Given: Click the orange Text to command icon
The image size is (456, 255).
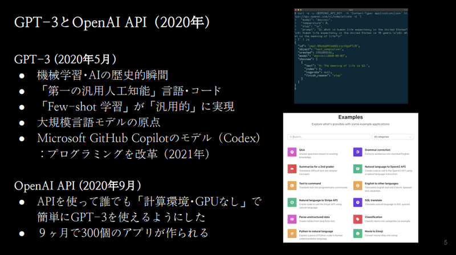Looking at the screenshot, I should (292, 186).
